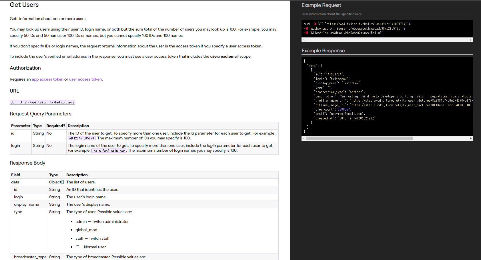Click the "login": "twitchdev" response line
481x260 pixels.
[x=332, y=79]
